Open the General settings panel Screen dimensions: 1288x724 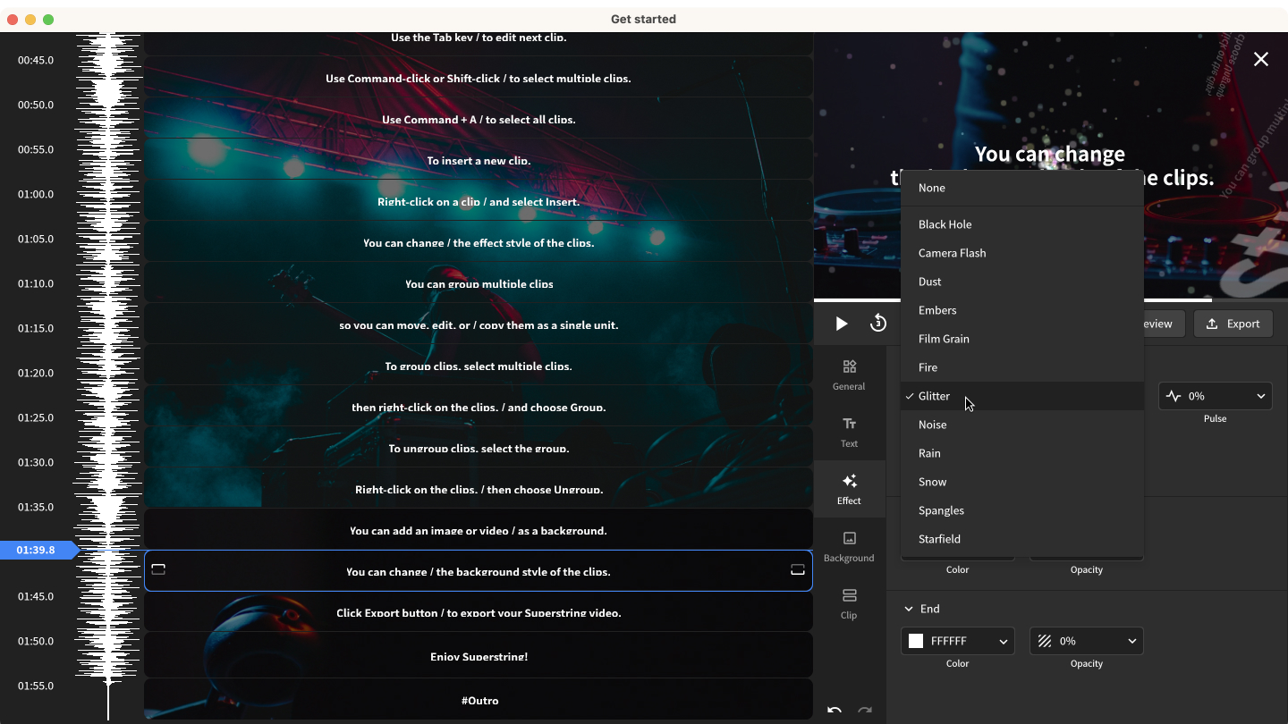849,375
